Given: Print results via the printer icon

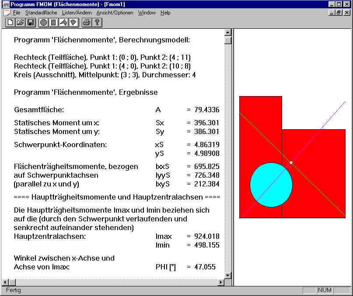Looking at the screenshot, I should point(87,22).
